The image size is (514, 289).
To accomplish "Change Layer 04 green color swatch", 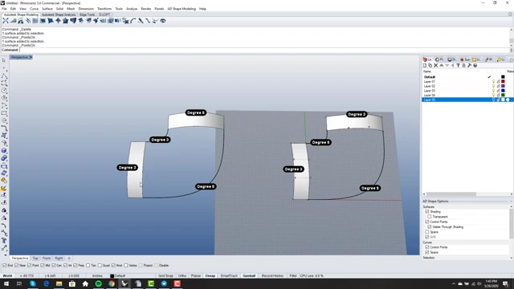I will (503, 95).
